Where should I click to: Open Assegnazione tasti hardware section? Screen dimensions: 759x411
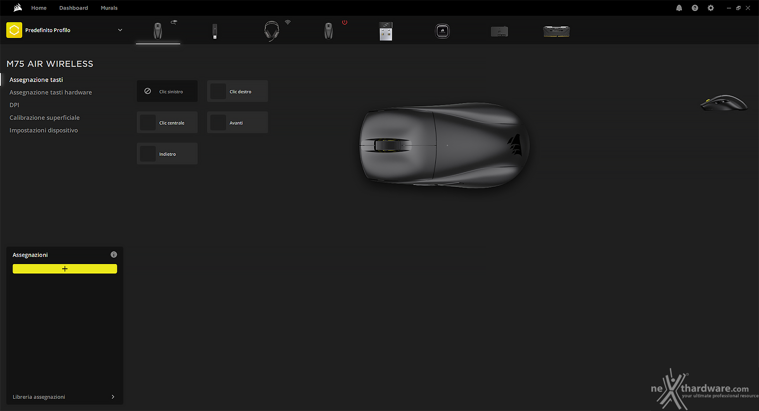pos(51,92)
